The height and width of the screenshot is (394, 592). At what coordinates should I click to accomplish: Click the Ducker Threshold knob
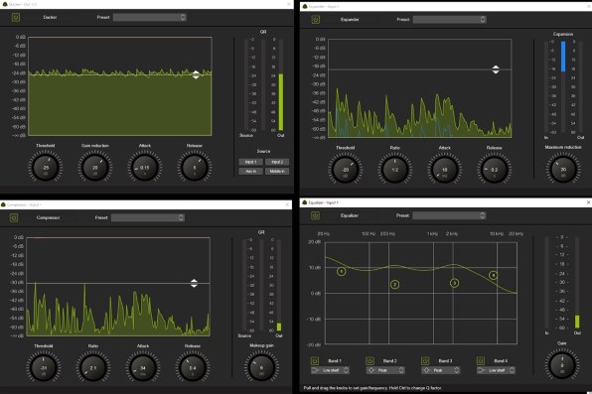pos(46,167)
